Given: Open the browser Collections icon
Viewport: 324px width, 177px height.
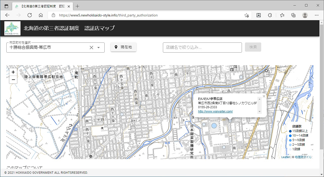Looking at the screenshot, I should 293,15.
